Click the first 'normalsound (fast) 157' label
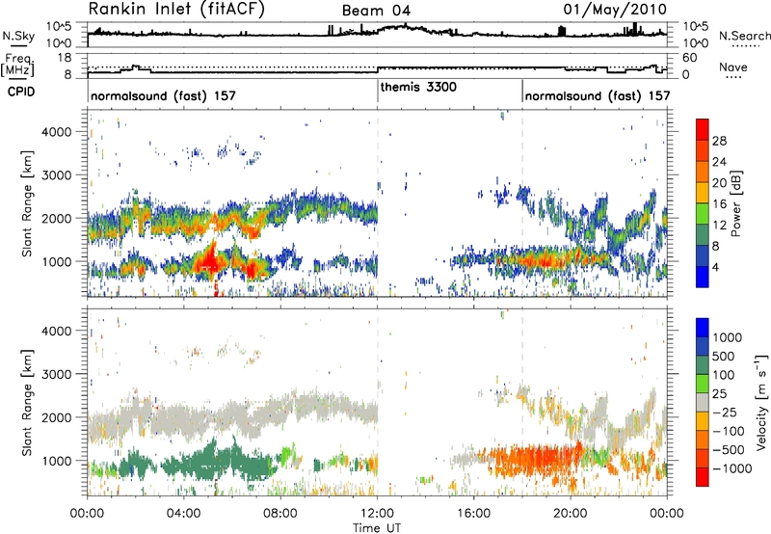This screenshot has height=534, width=771. click(163, 95)
